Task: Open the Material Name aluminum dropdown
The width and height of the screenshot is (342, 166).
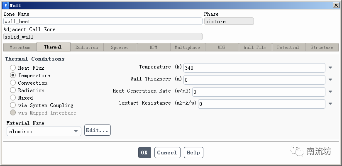Action: 44,131
